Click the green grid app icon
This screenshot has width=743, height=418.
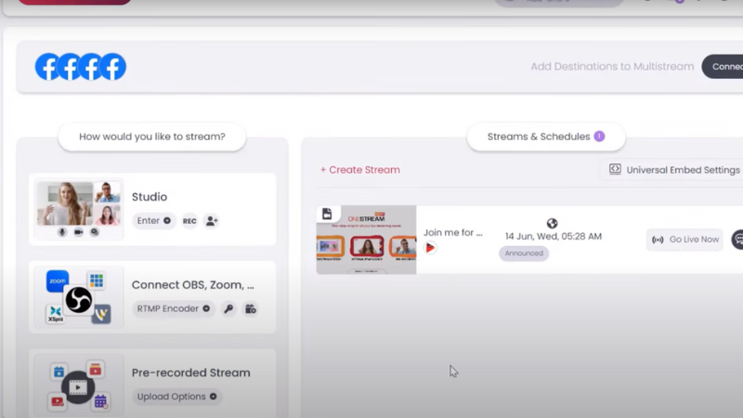(97, 281)
